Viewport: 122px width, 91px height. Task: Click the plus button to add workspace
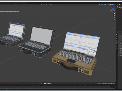[x=28, y=3]
